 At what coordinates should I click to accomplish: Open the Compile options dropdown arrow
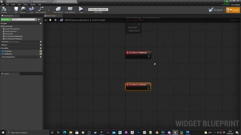pyautogui.click(x=9, y=10)
